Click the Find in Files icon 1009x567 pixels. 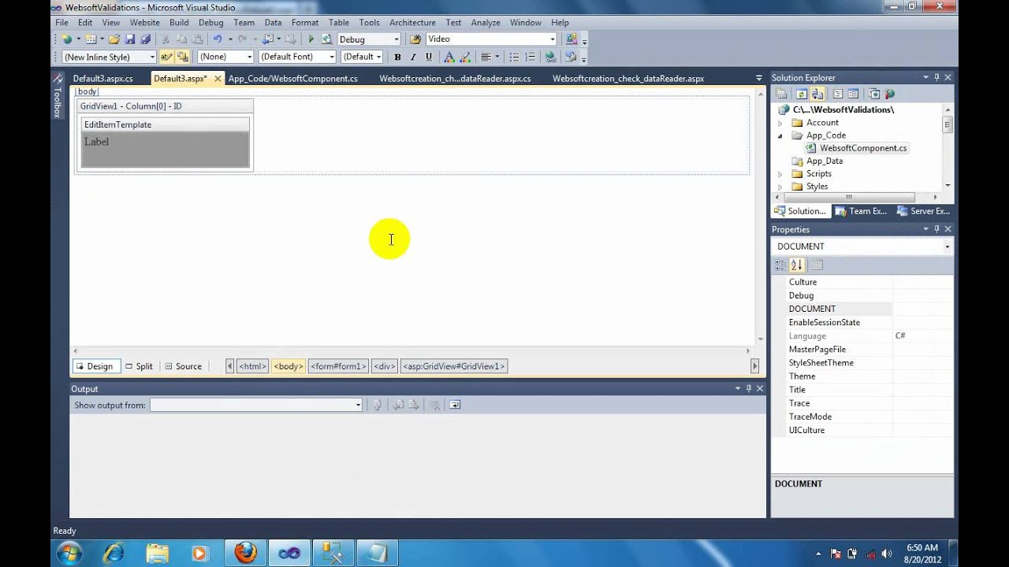[415, 39]
